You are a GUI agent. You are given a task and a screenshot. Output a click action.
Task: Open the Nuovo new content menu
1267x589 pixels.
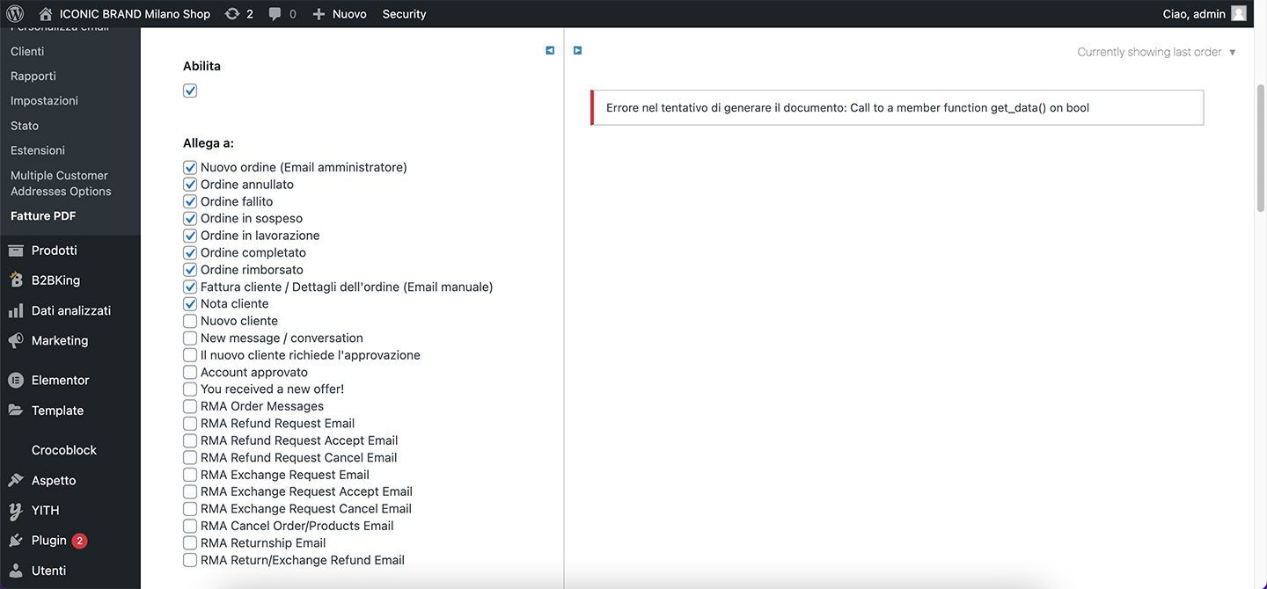coord(340,14)
